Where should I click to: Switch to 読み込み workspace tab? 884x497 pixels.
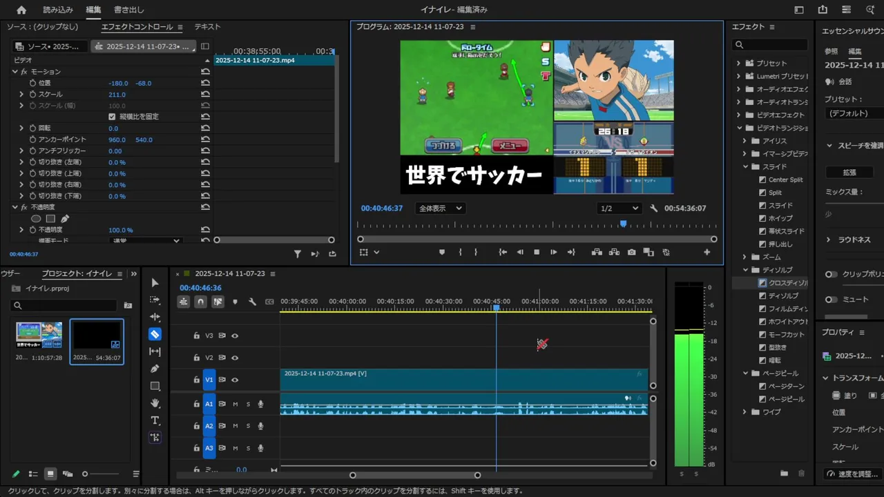point(58,10)
